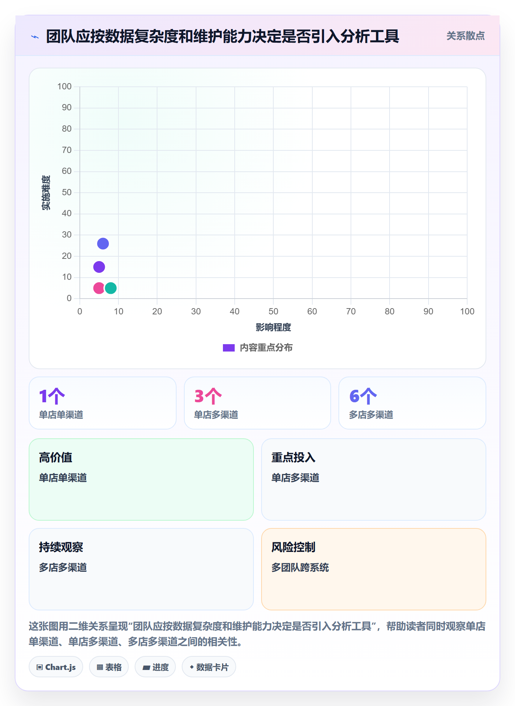Open the 高价值 quadrant card
The width and height of the screenshot is (515, 706).
tap(141, 479)
